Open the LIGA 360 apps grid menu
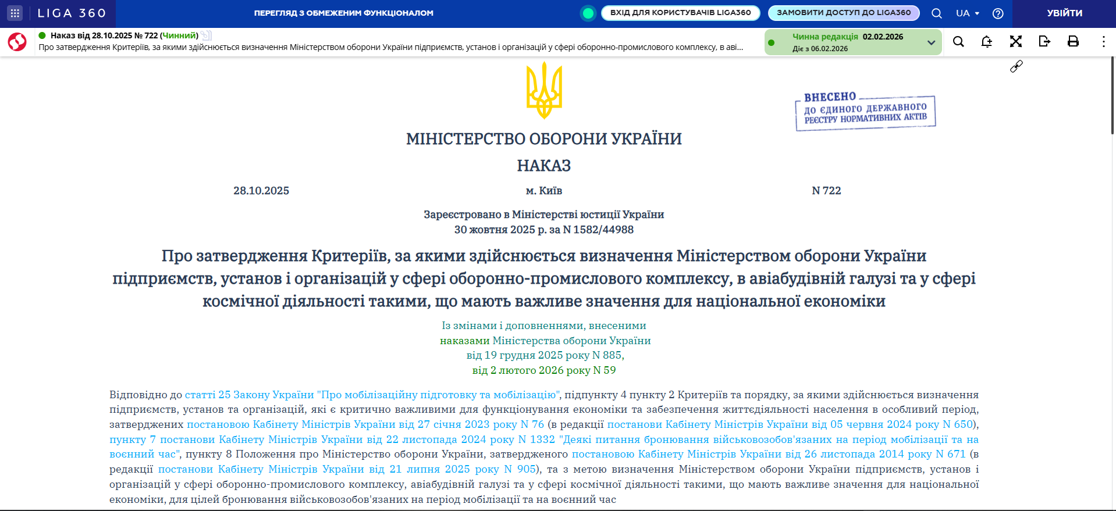 [x=15, y=13]
